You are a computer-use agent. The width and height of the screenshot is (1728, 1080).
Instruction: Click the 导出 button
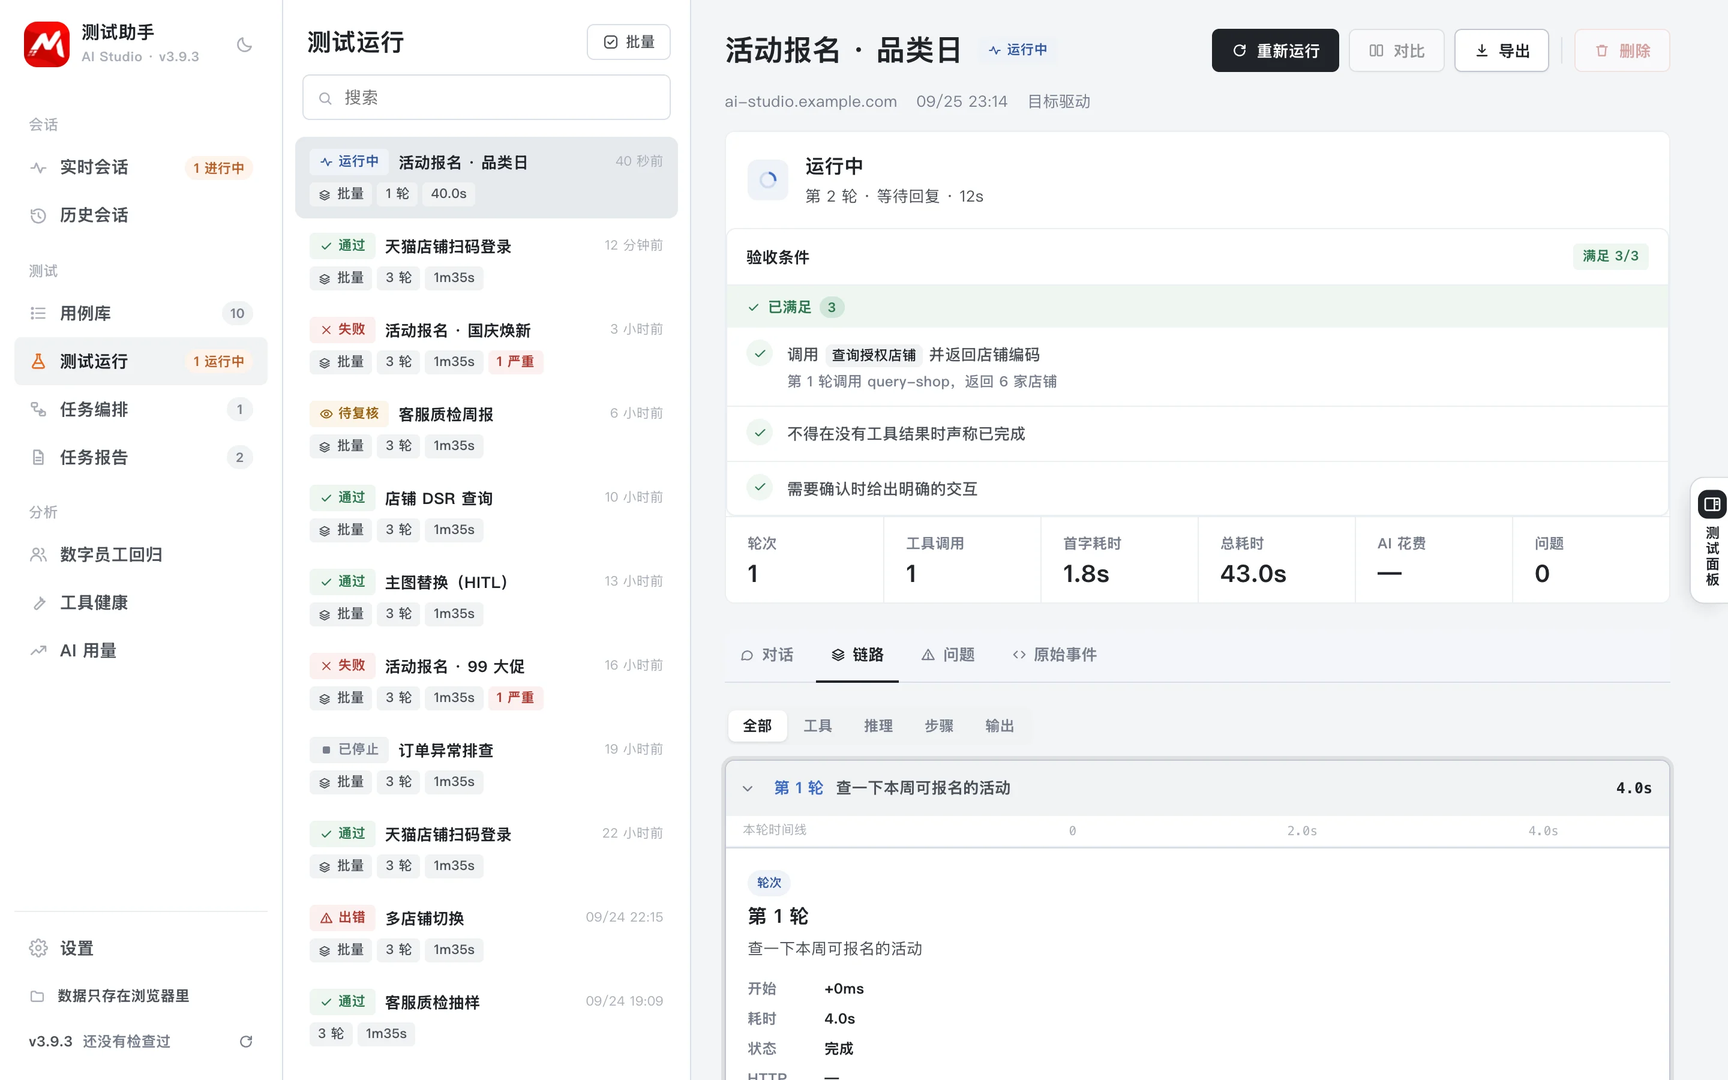click(x=1502, y=51)
